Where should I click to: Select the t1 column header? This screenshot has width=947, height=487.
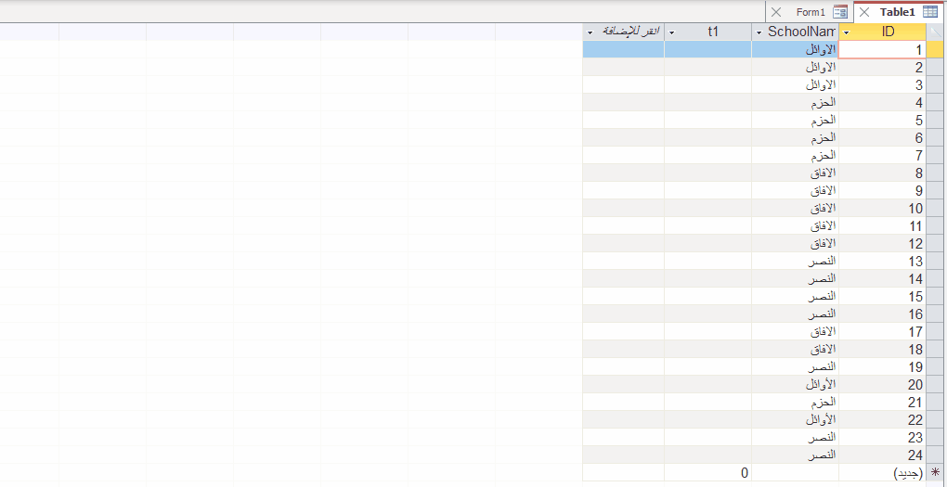click(x=712, y=32)
